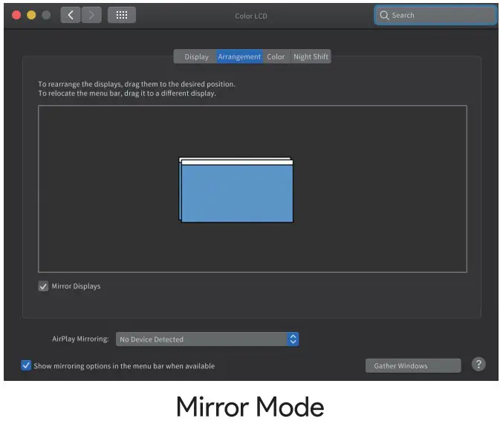Screen dimensions: 503x421
Task: Open the Color tab
Action: (x=276, y=56)
